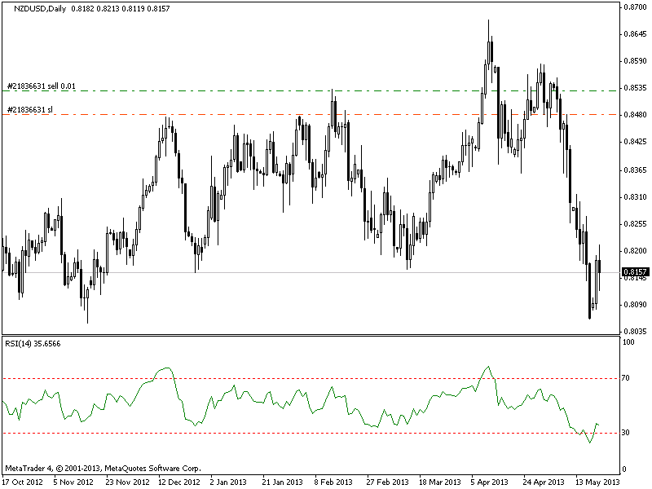Screen dimensions: 652x489
Task: Click the 0.8645 price scale value
Action: click(636, 34)
